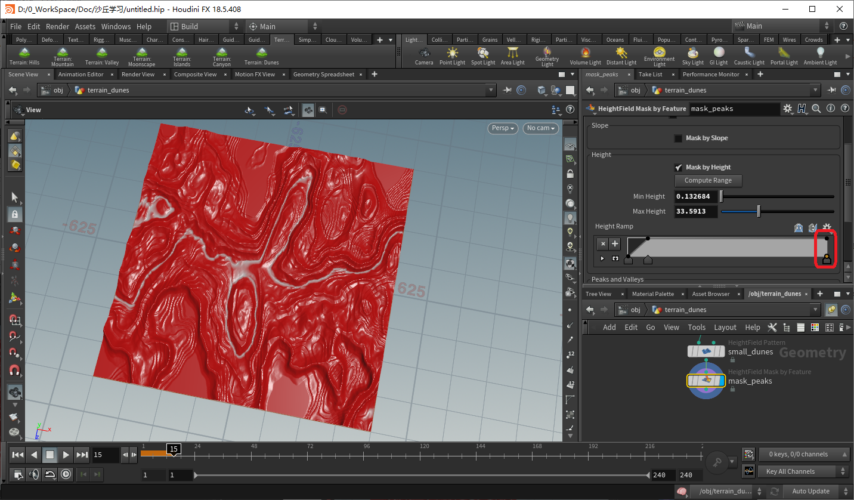Click the current frame number field
854x500 pixels.
pyautogui.click(x=106, y=455)
